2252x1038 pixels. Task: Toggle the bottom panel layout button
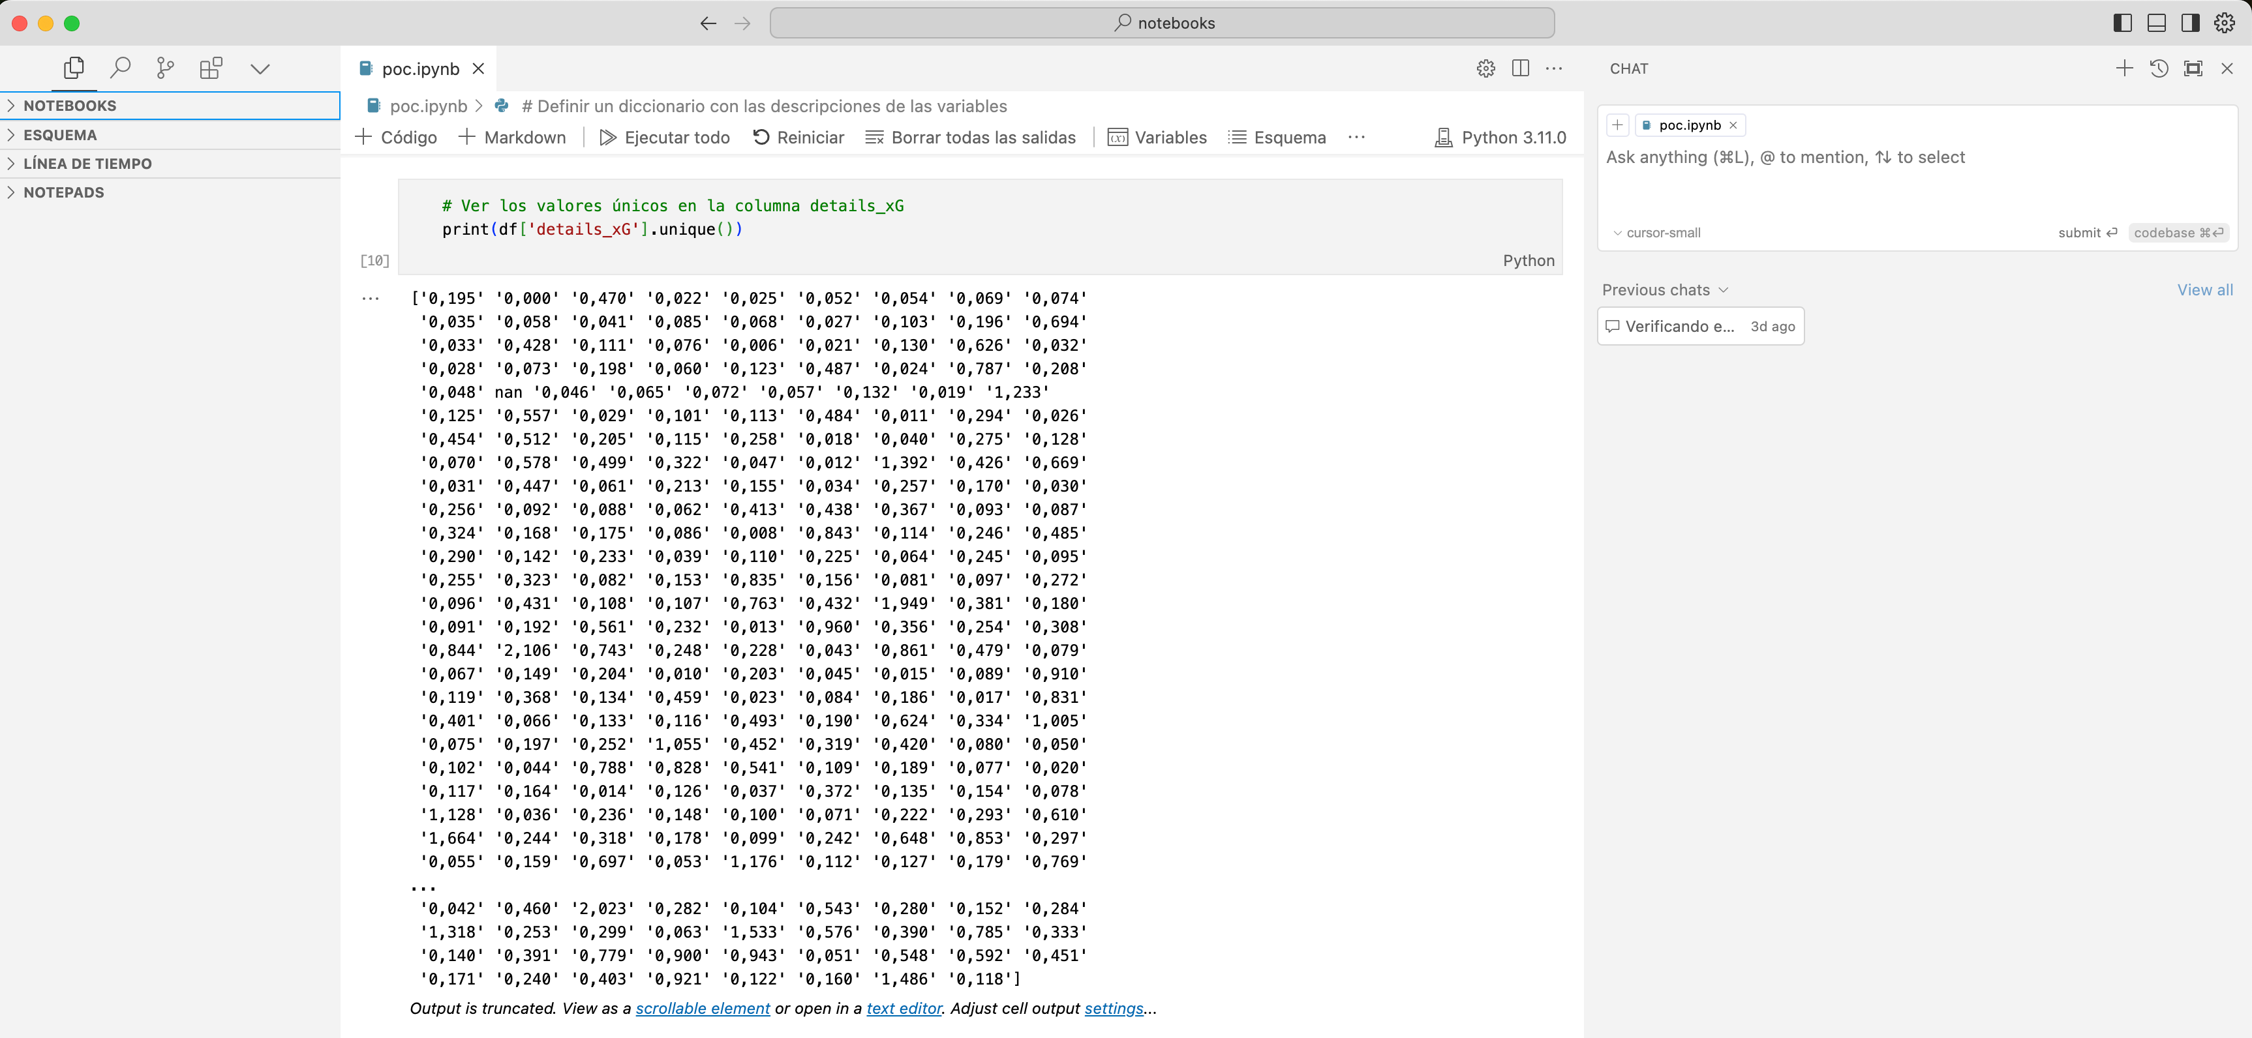(x=2156, y=23)
